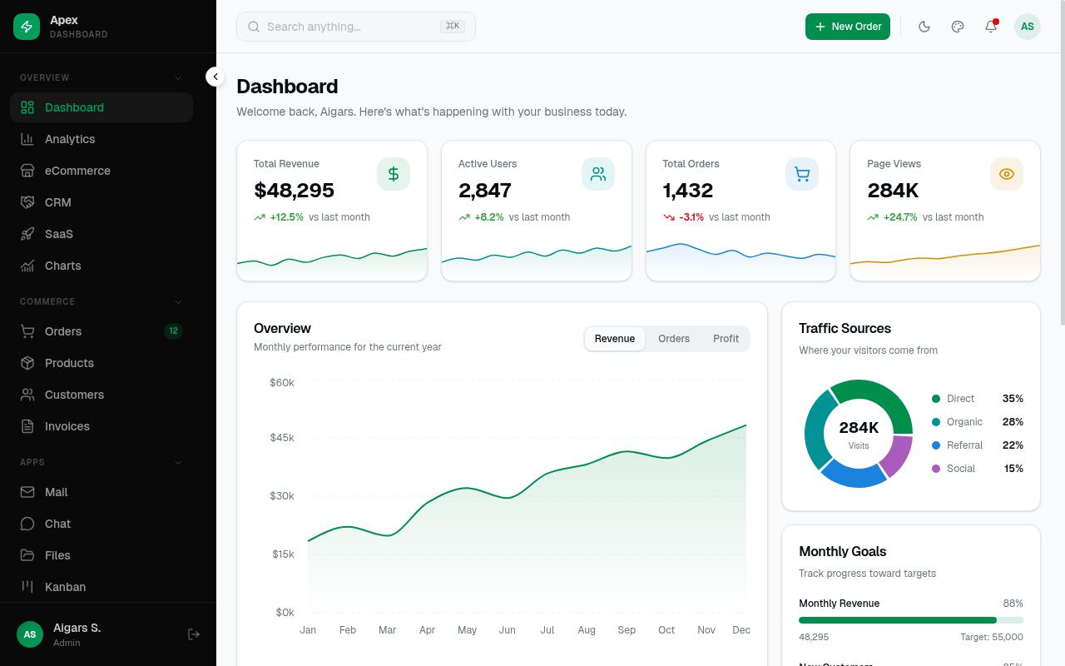This screenshot has height=666, width=1065.
Task: Click the Chat bubble icon
Action: click(x=27, y=524)
